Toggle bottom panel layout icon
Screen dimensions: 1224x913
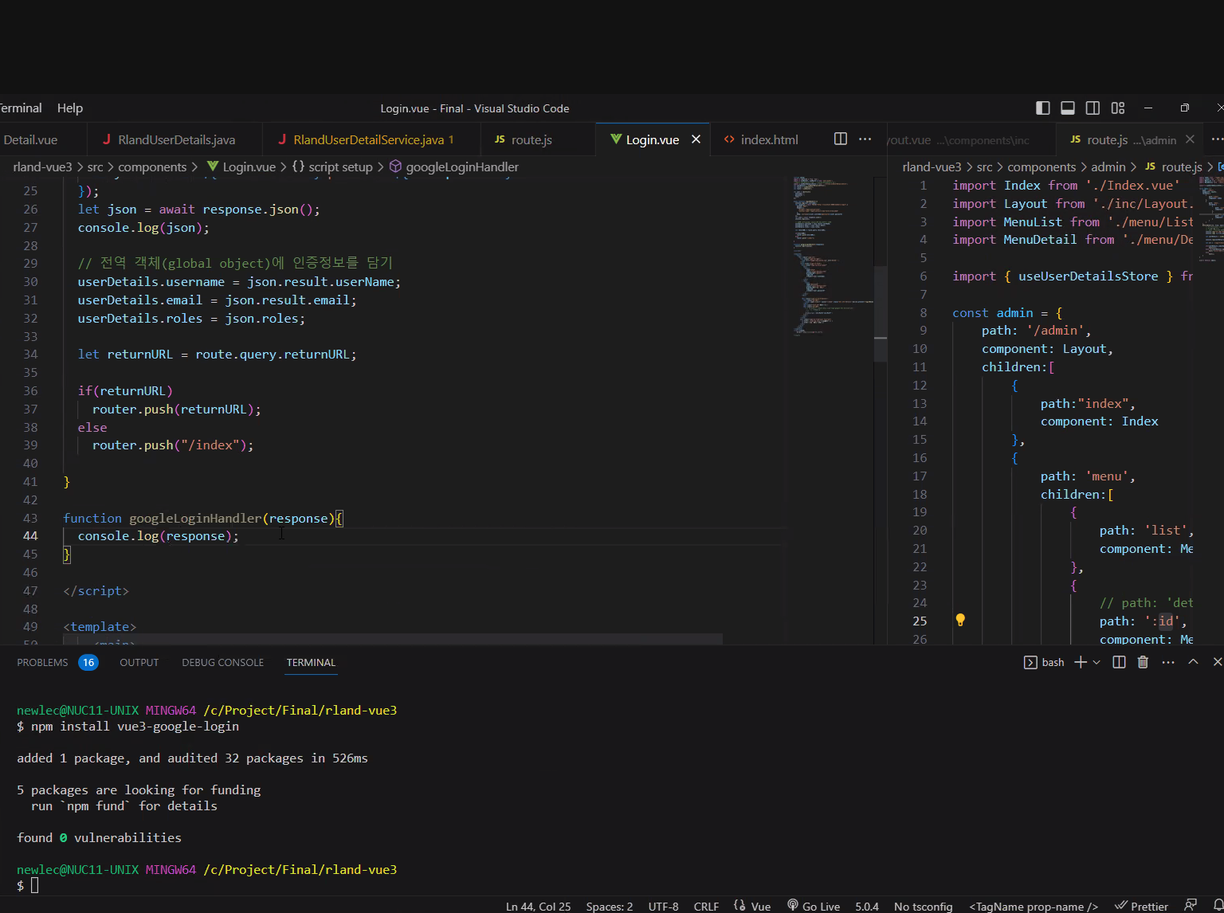coord(1068,108)
